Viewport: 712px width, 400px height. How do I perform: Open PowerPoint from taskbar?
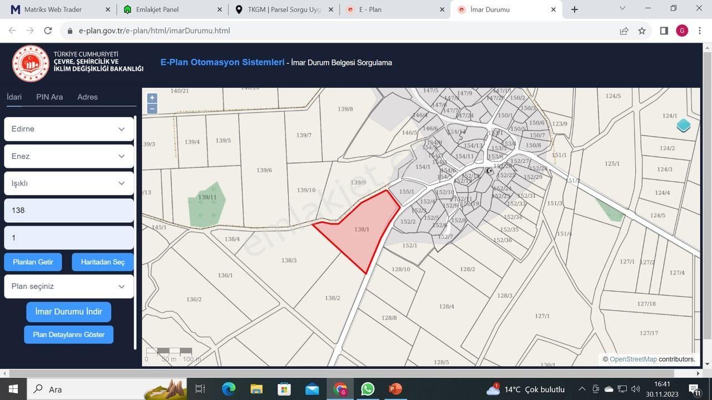(x=395, y=389)
